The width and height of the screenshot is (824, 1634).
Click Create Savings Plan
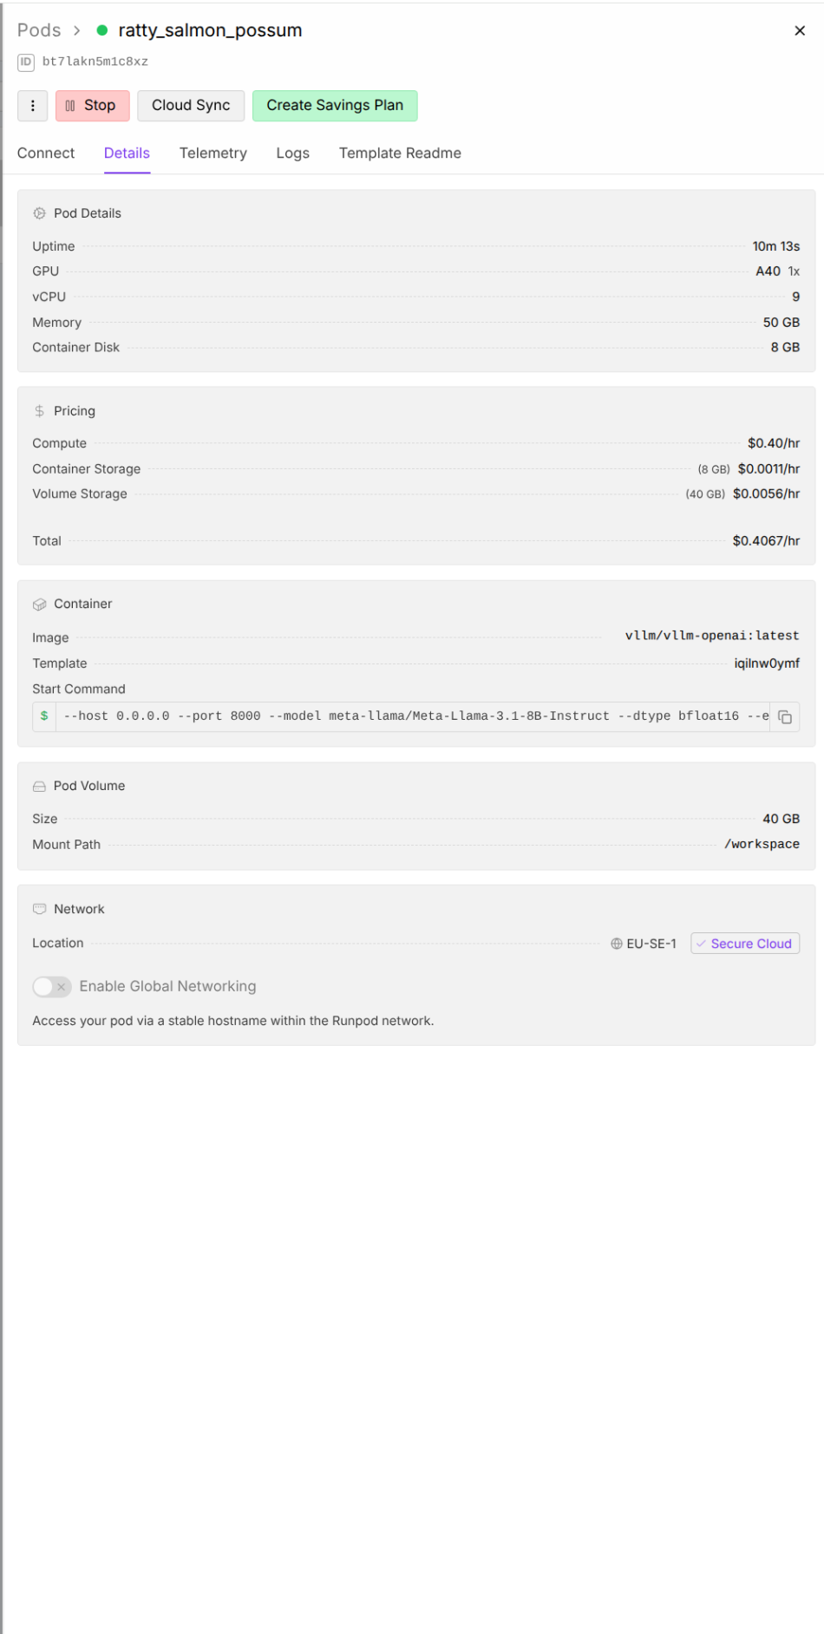334,106
